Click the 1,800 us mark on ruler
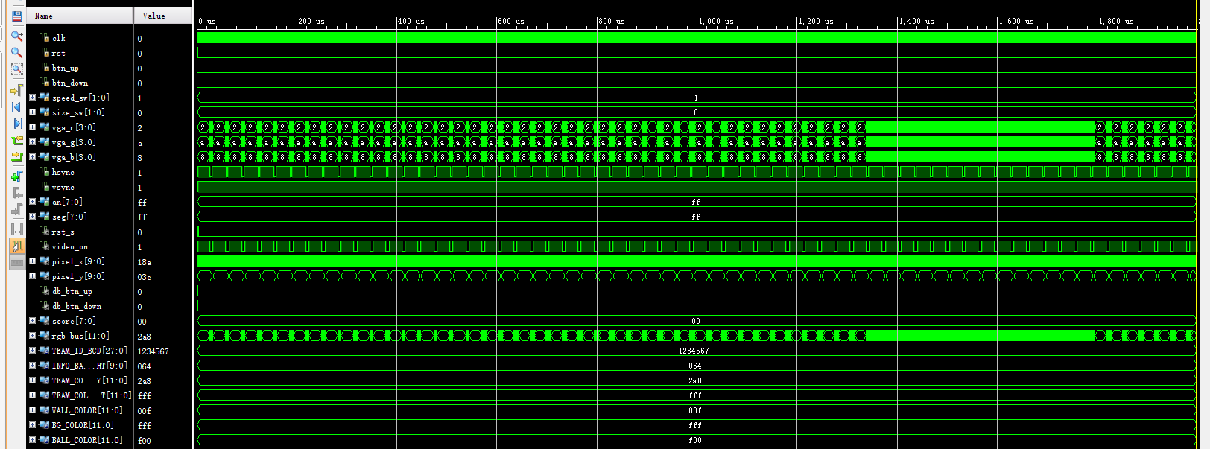This screenshot has height=449, width=1210. coord(1116,22)
